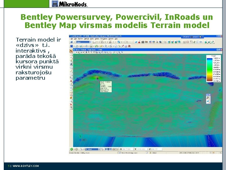
Task: Click the Y coordinate field
Action: [142, 149]
